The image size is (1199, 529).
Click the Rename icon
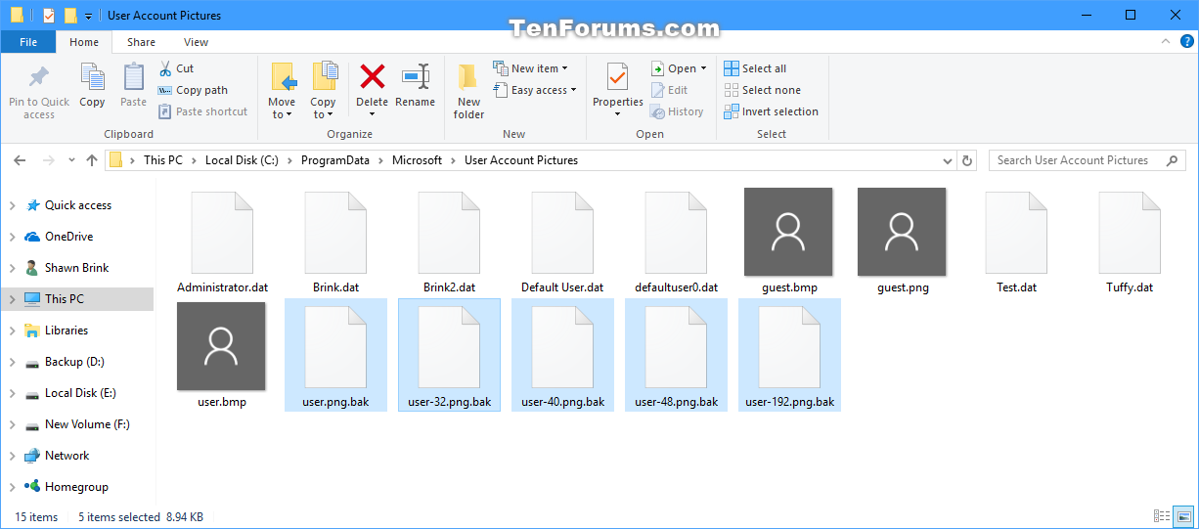coord(416,76)
